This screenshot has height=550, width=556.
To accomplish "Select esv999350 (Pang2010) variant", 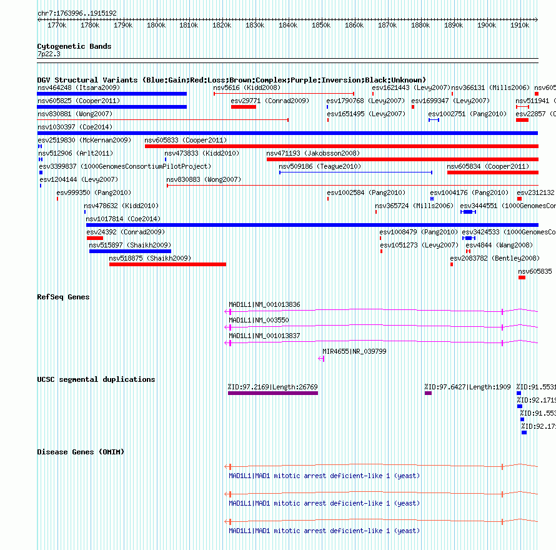I will pyautogui.click(x=94, y=192).
